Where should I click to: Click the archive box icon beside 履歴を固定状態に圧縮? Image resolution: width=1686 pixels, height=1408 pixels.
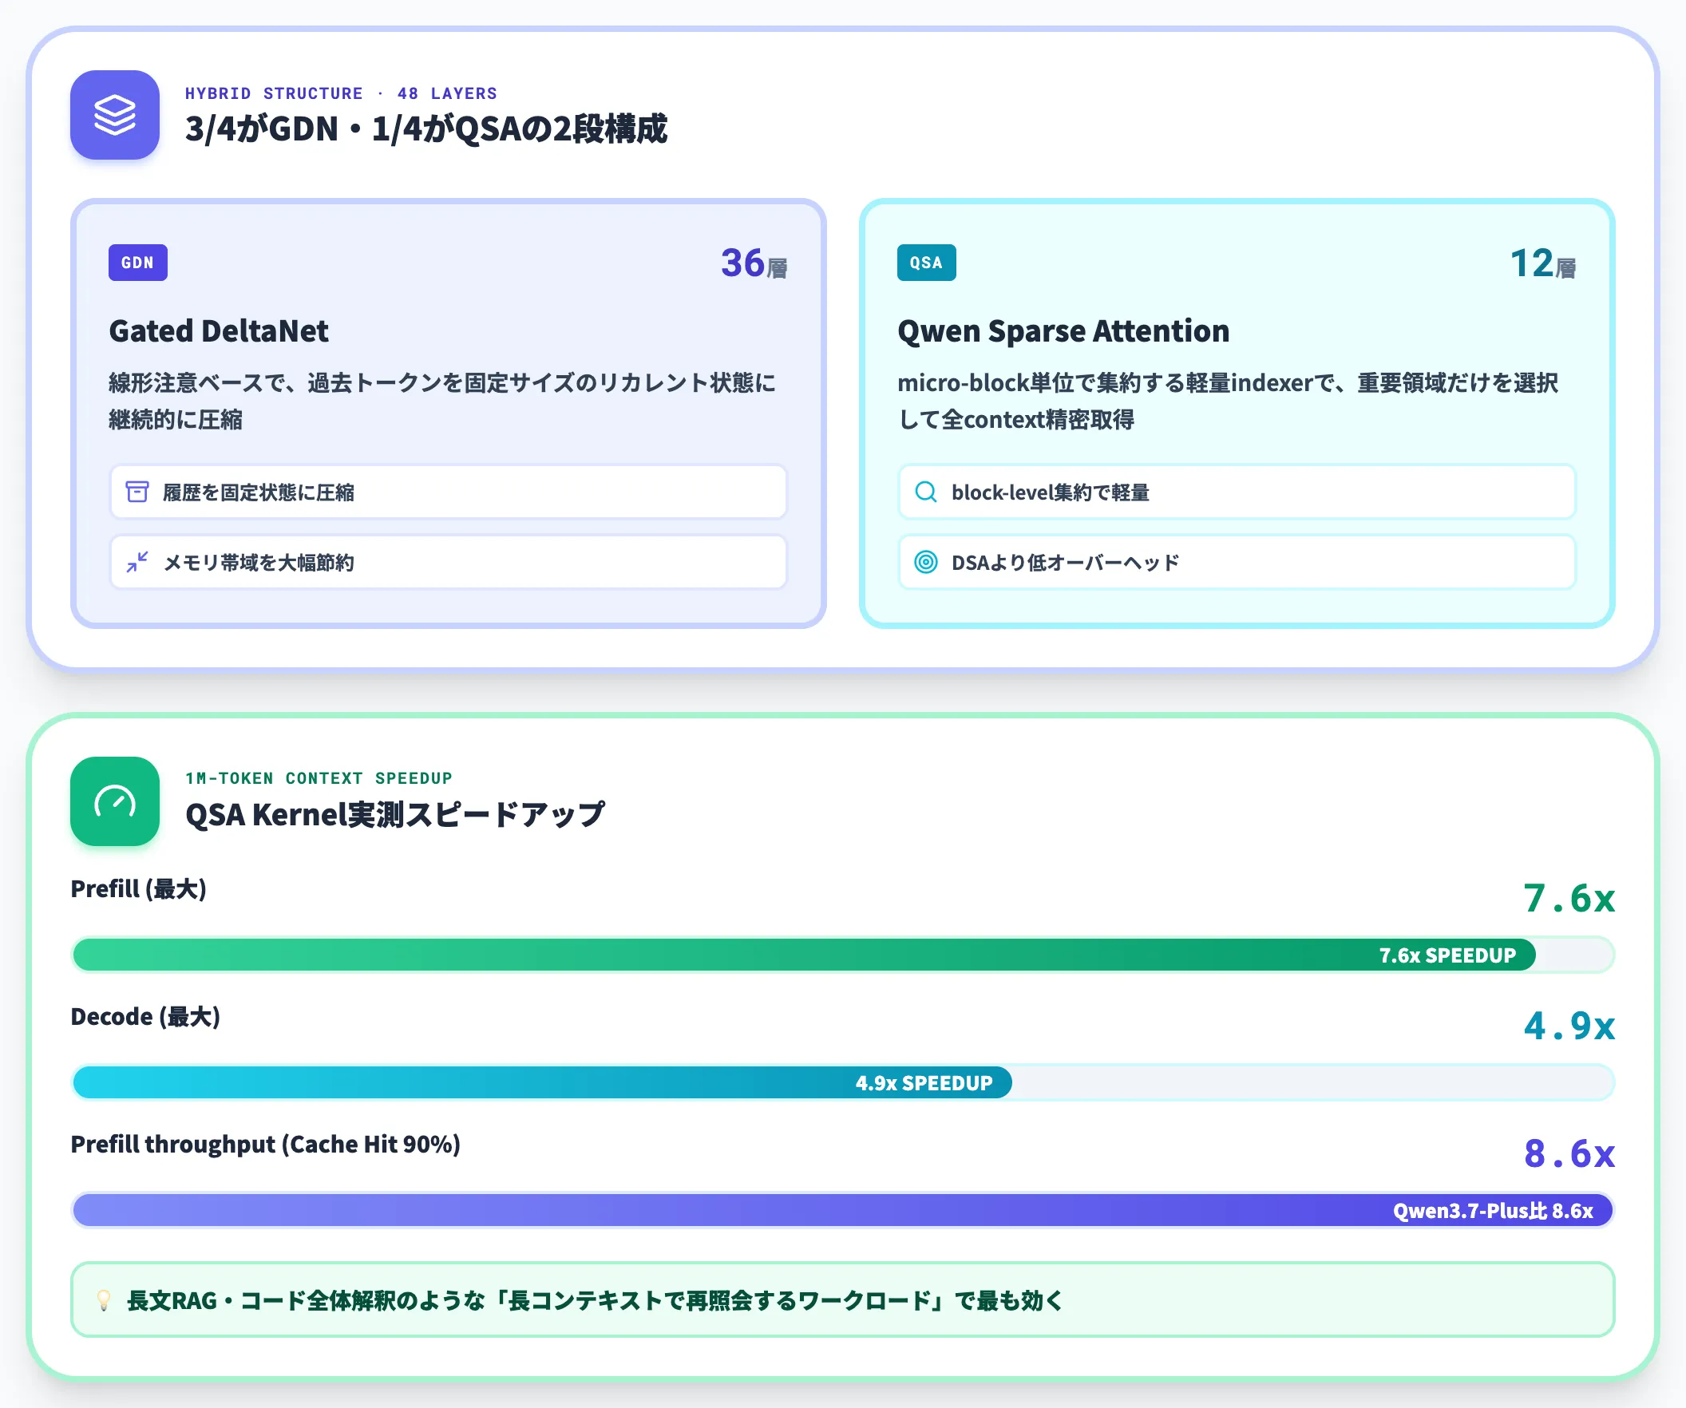tap(137, 492)
